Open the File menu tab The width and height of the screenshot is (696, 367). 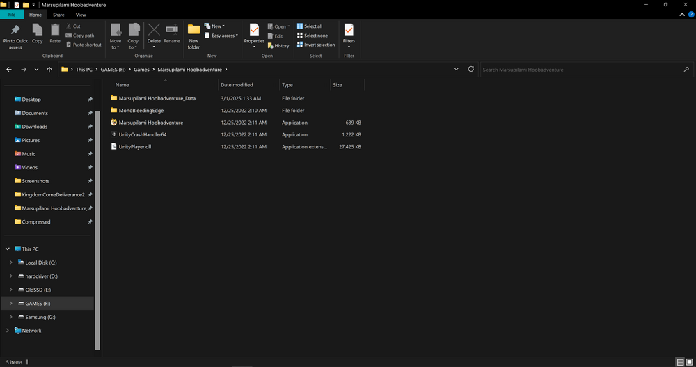coord(12,15)
